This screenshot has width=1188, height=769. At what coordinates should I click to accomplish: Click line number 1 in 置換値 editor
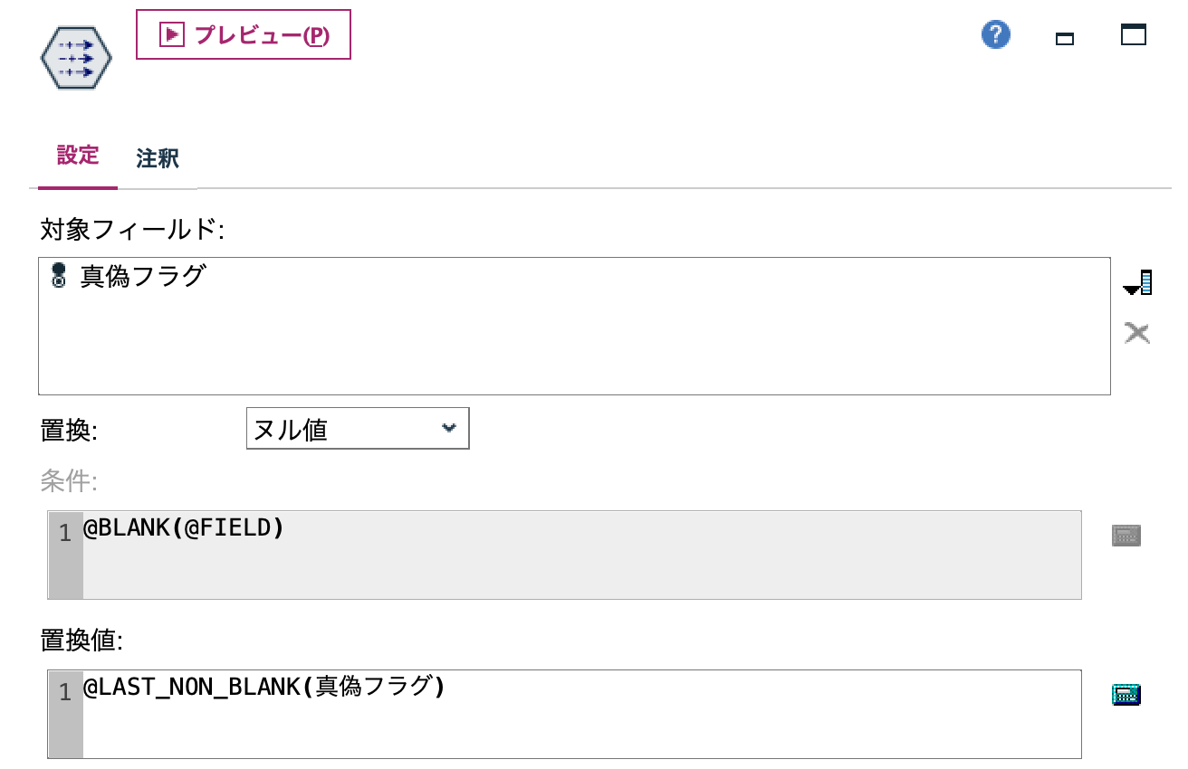pyautogui.click(x=63, y=691)
